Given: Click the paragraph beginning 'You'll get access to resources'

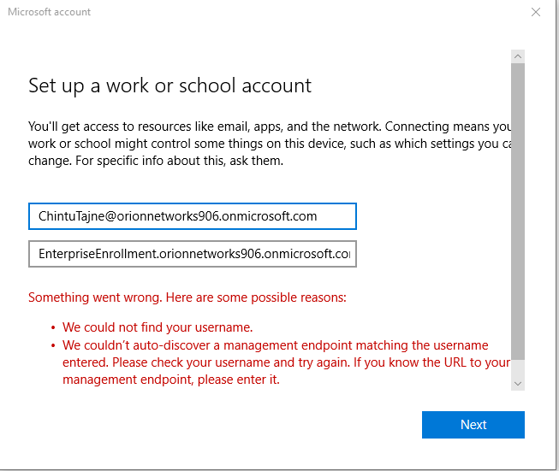Looking at the screenshot, I should pos(270,144).
